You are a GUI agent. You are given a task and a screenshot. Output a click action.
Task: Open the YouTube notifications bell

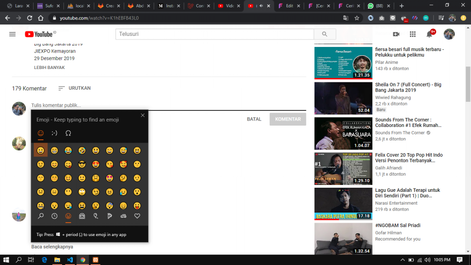(x=429, y=34)
